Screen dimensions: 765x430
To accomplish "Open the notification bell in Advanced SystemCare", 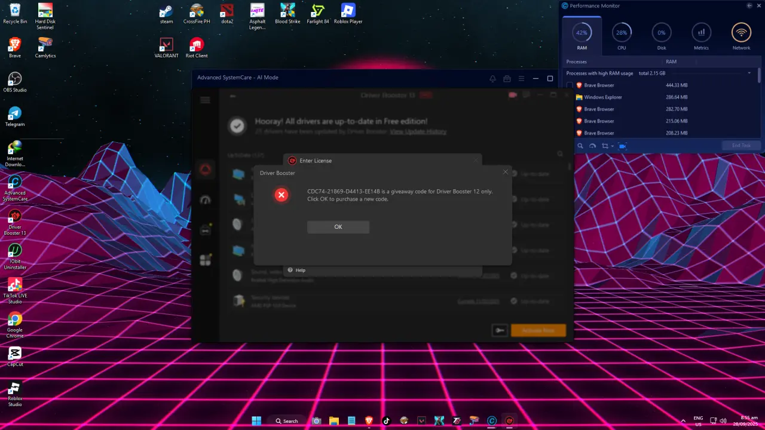I will (492, 78).
